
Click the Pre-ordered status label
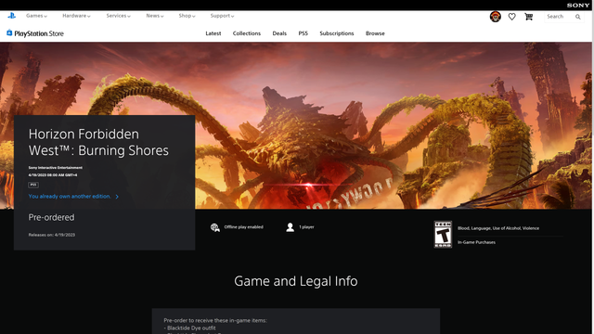coord(52,217)
